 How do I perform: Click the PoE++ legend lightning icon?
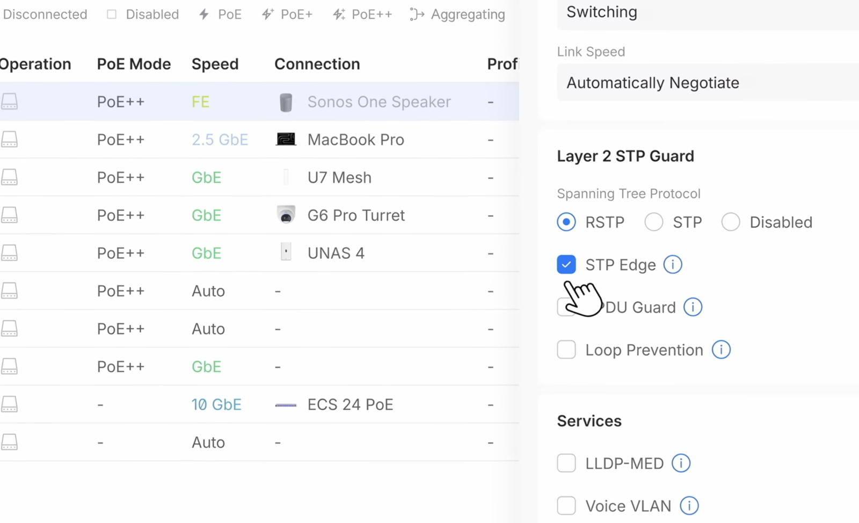point(339,14)
